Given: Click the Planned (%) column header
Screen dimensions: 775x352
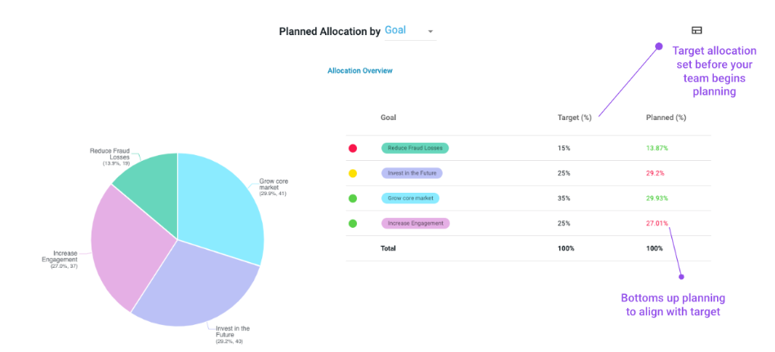Looking at the screenshot, I should click(666, 118).
